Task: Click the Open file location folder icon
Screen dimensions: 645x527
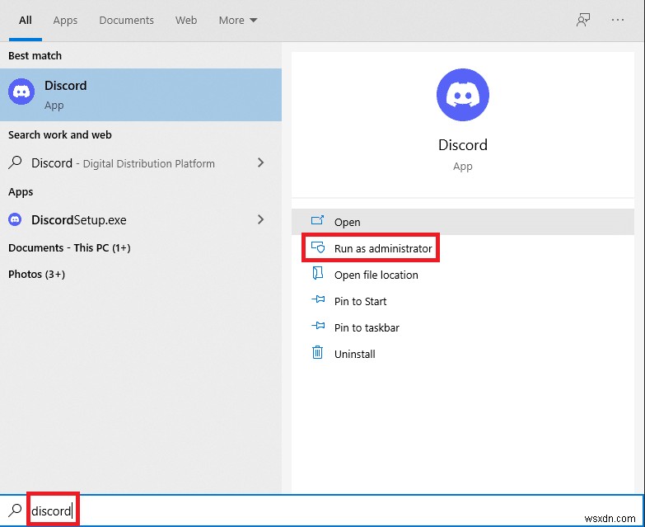Action: 318,273
